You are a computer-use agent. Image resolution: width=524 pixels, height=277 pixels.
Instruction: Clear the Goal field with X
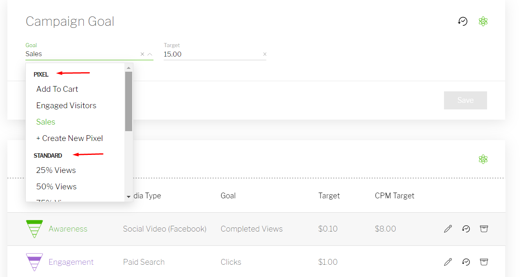click(142, 54)
